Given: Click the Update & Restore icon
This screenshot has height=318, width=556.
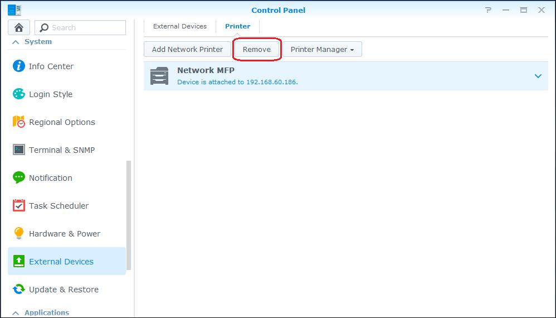Looking at the screenshot, I should point(19,289).
